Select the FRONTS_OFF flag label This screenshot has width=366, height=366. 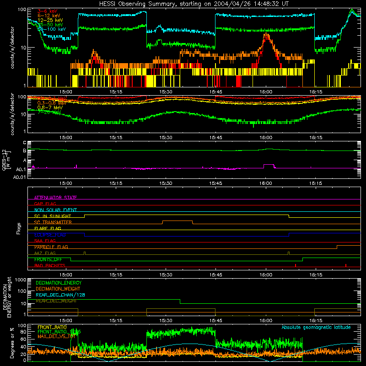[48, 259]
